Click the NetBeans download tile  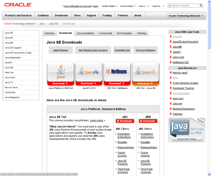tap(117, 74)
